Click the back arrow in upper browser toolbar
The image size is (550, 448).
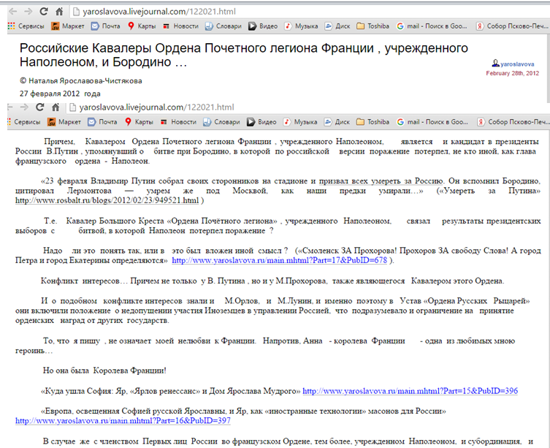click(x=12, y=12)
